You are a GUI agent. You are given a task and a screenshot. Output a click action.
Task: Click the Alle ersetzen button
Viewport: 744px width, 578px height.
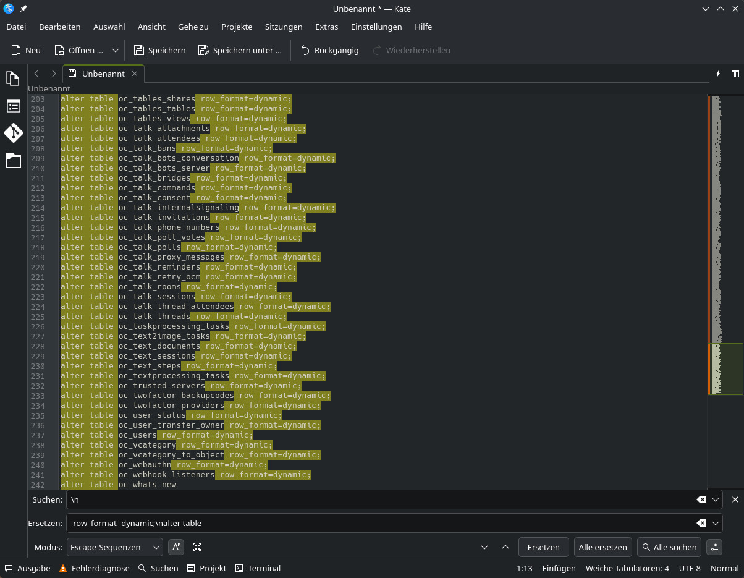tap(602, 547)
